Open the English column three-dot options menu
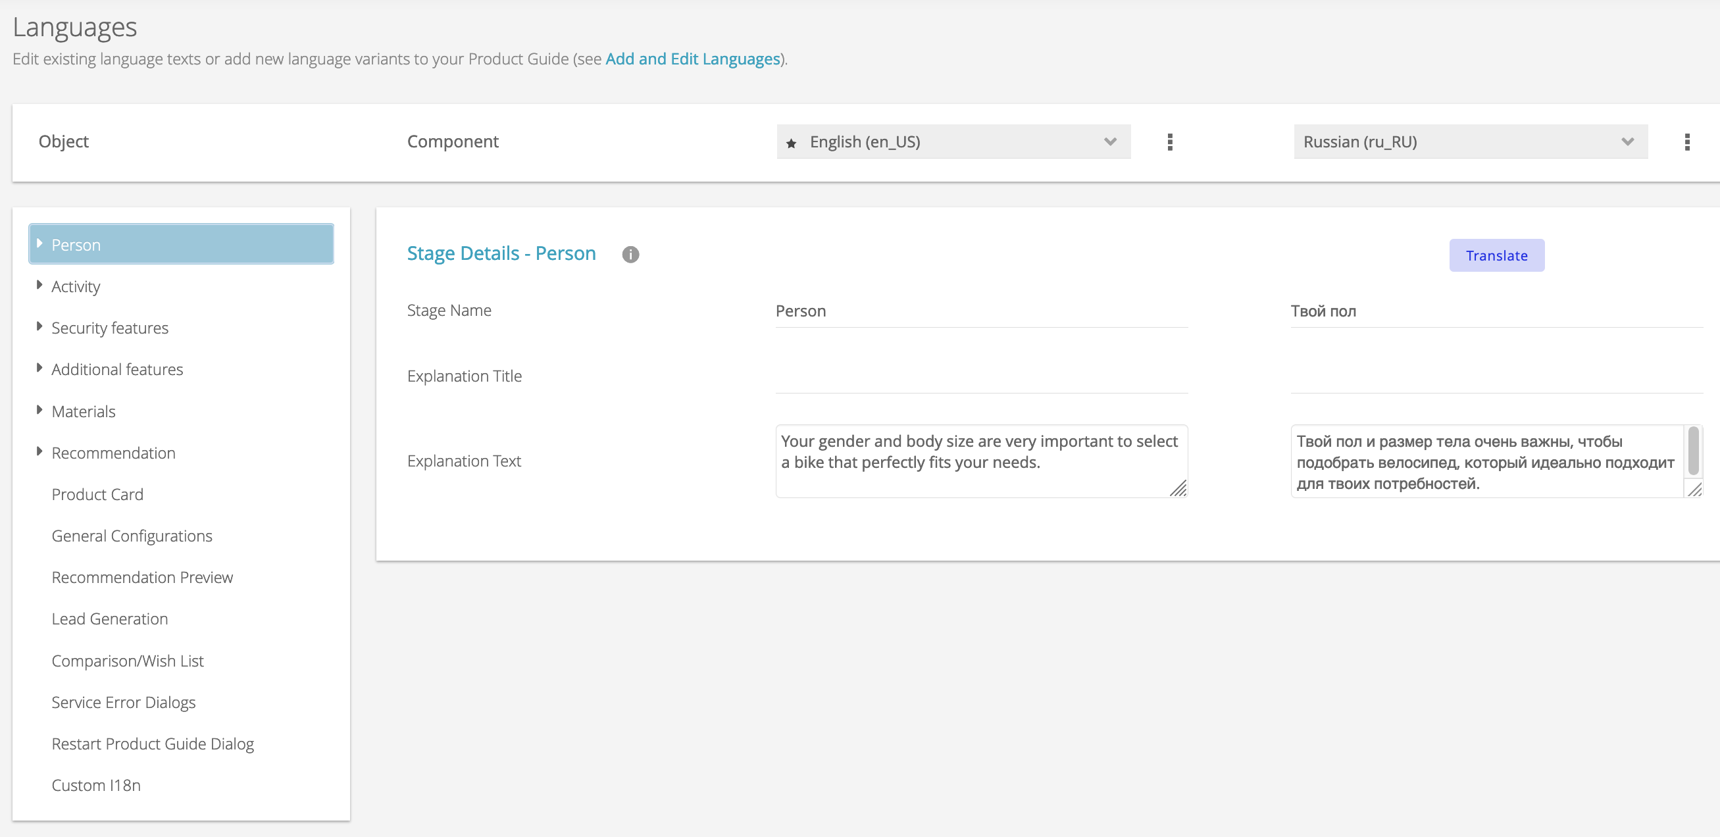 (x=1169, y=141)
